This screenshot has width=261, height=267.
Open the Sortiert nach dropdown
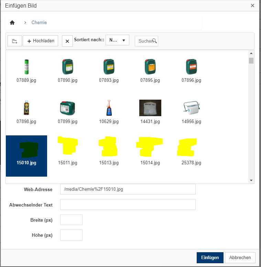click(117, 40)
